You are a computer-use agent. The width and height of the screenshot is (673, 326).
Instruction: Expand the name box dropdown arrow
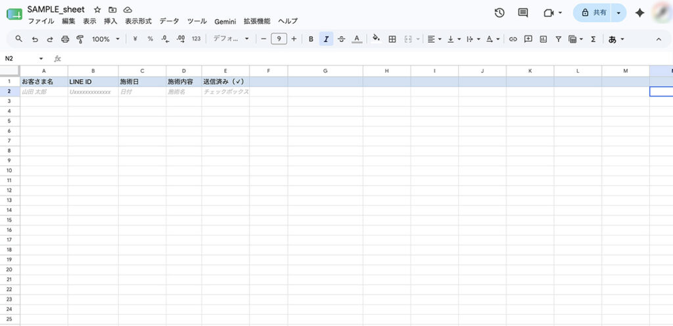(41, 58)
